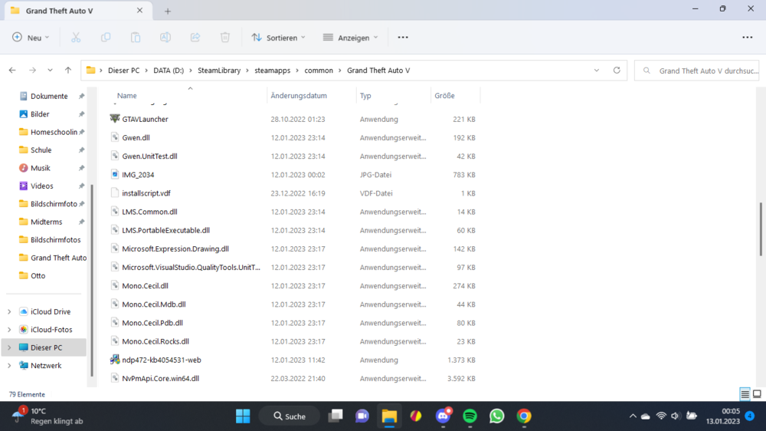Click the Share icon in toolbar

(195, 38)
